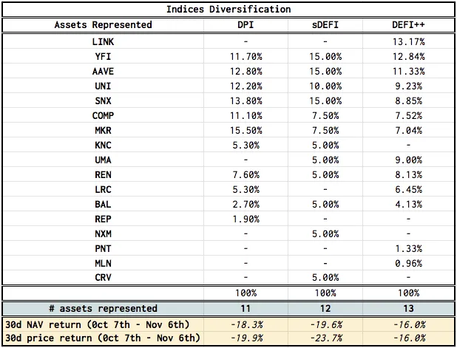Click the NXM 5.00% sDEFI cell

click(x=325, y=233)
